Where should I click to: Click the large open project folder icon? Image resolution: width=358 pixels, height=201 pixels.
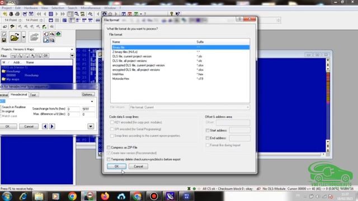click(x=15, y=37)
